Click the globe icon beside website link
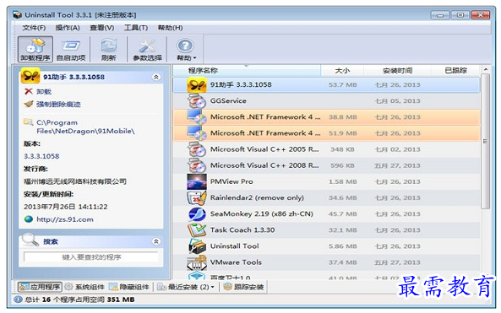Screen dimensions: 501x313 29,219
